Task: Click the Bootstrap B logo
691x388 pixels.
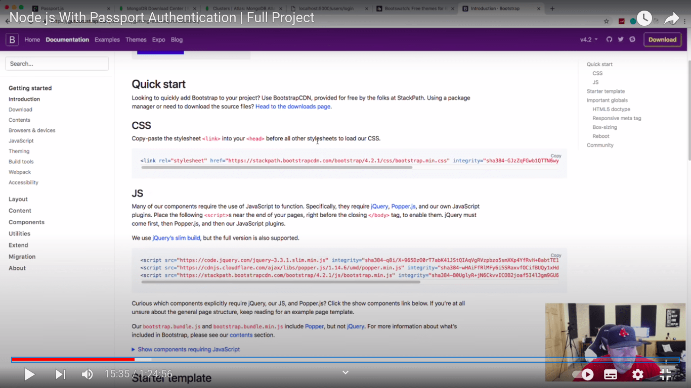Action: (x=12, y=39)
